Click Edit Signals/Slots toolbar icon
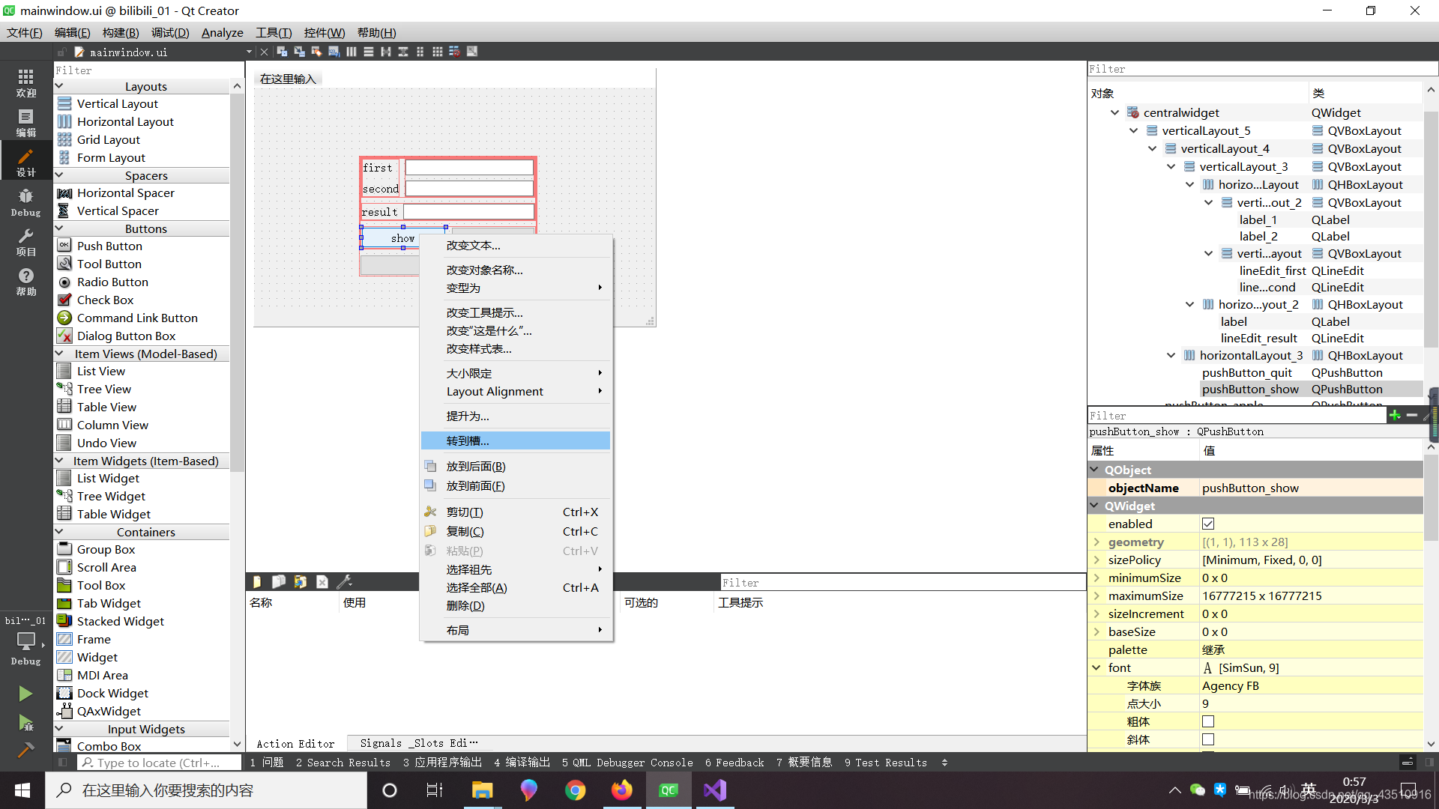 coord(299,52)
